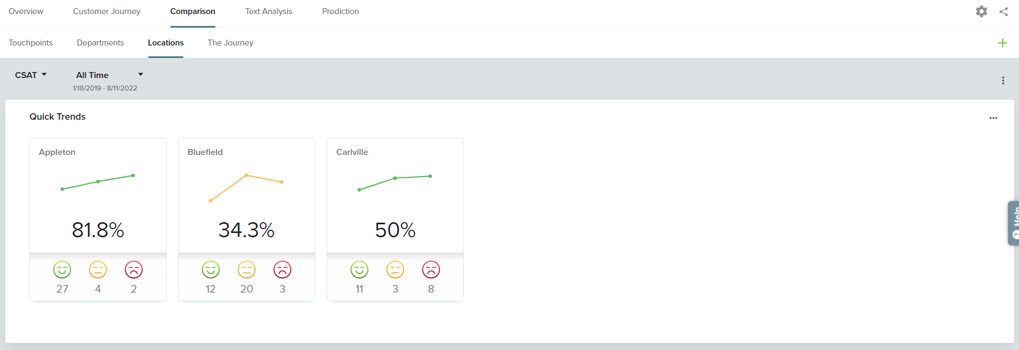Open vertical three-dot menu in filter bar
The height and width of the screenshot is (350, 1019).
coord(1003,80)
